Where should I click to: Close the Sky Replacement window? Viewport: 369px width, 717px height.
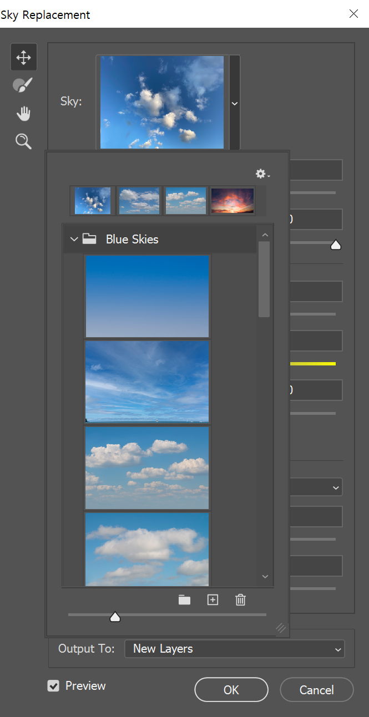[x=353, y=14]
